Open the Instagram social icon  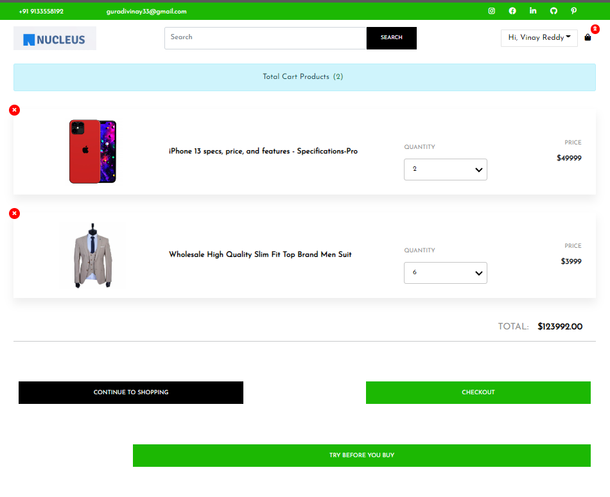coord(491,11)
